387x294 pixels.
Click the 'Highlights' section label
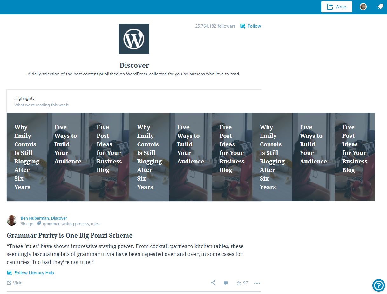pos(24,98)
